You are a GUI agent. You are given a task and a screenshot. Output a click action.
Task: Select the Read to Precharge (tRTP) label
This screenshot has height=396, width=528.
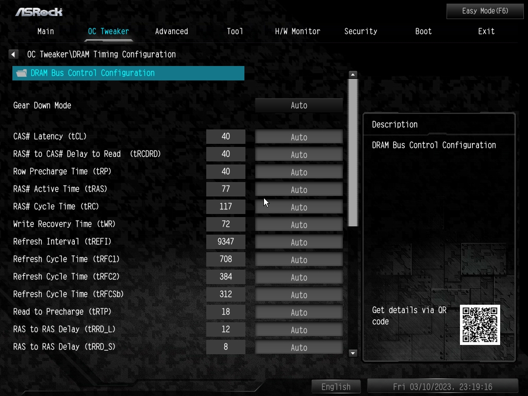[62, 311]
